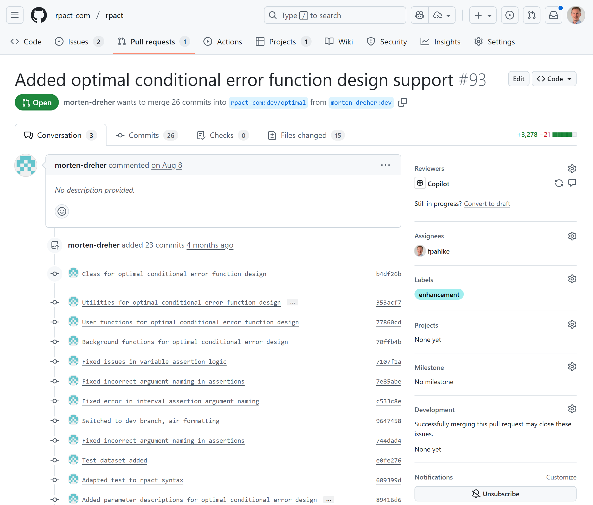This screenshot has width=593, height=505.
Task: Re-request review from Copilot
Action: (559, 183)
